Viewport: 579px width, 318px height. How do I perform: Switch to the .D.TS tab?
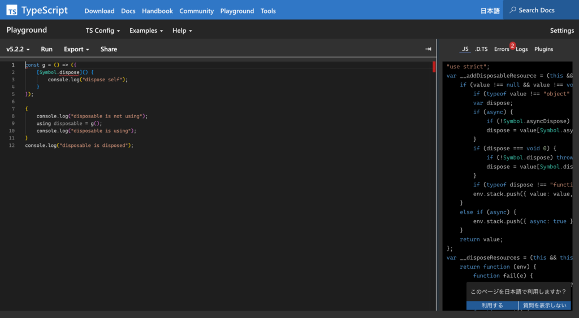coord(481,49)
